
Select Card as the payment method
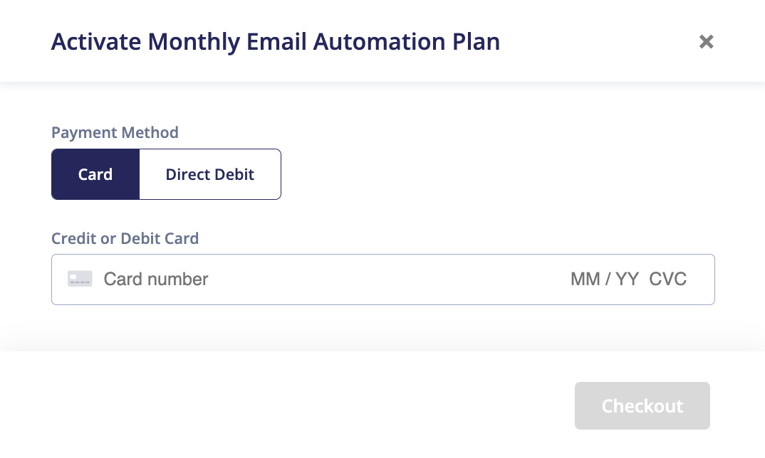(95, 174)
